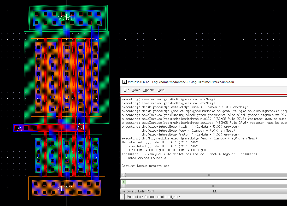Open the Help menu
The width and height of the screenshot is (287, 206).
click(x=161, y=90)
